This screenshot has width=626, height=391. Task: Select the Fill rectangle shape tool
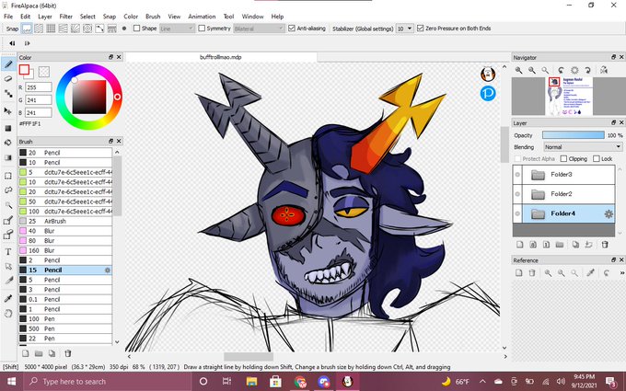[8, 128]
